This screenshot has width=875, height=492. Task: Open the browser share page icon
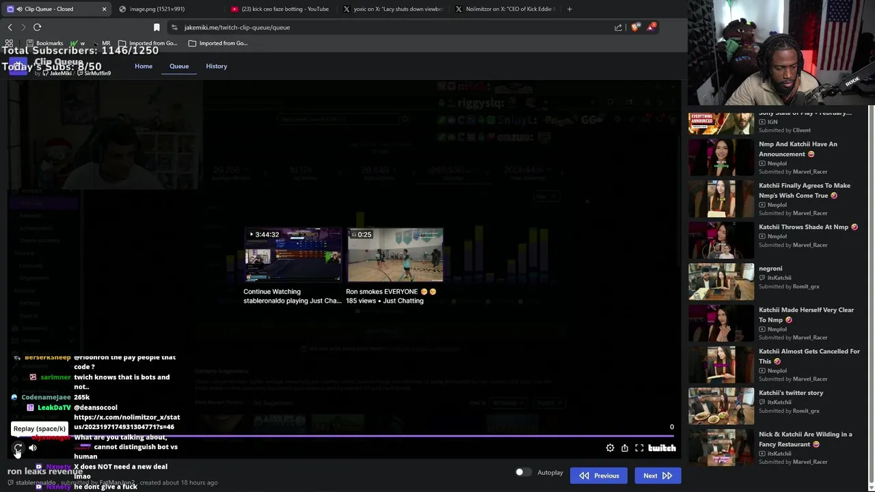coord(619,27)
